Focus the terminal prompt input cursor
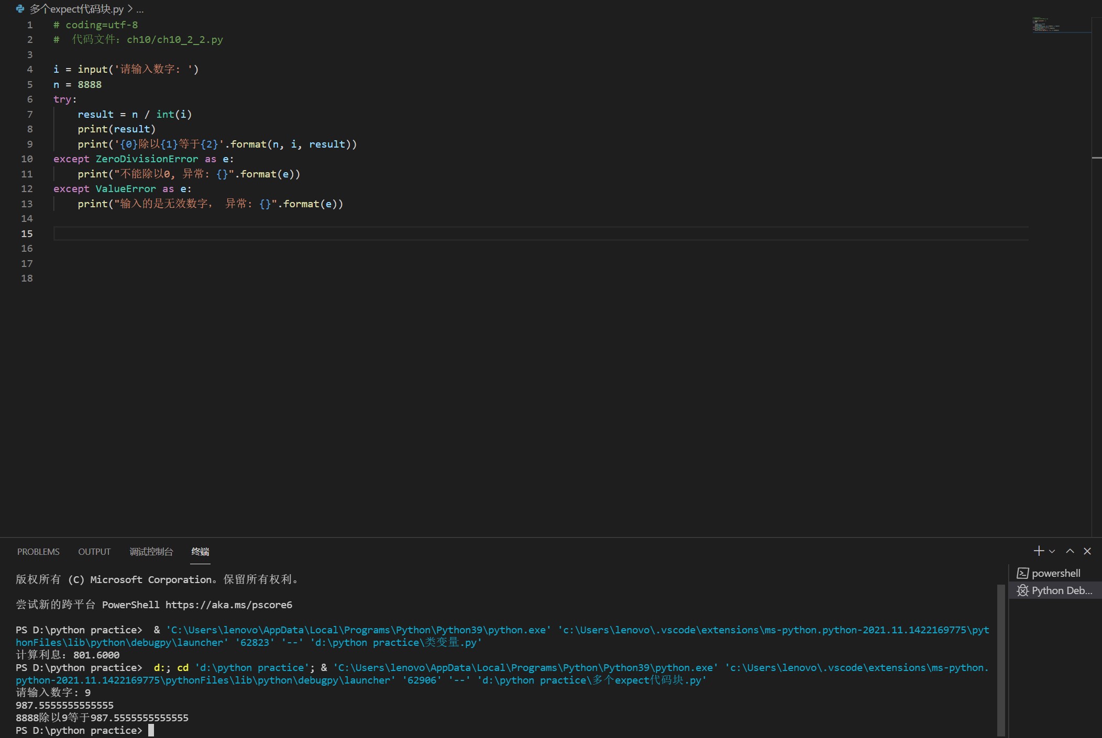The height and width of the screenshot is (738, 1102). 151,731
